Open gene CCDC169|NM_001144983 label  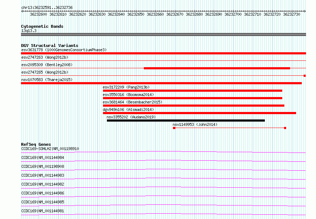click(x=43, y=175)
